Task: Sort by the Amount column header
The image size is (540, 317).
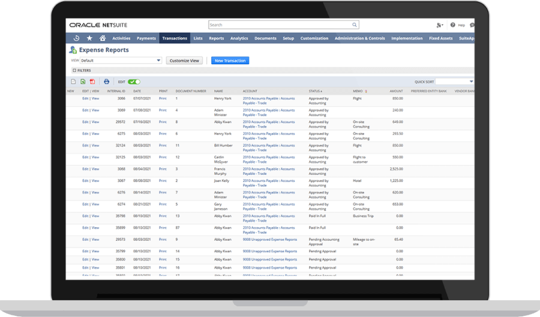Action: pos(396,91)
